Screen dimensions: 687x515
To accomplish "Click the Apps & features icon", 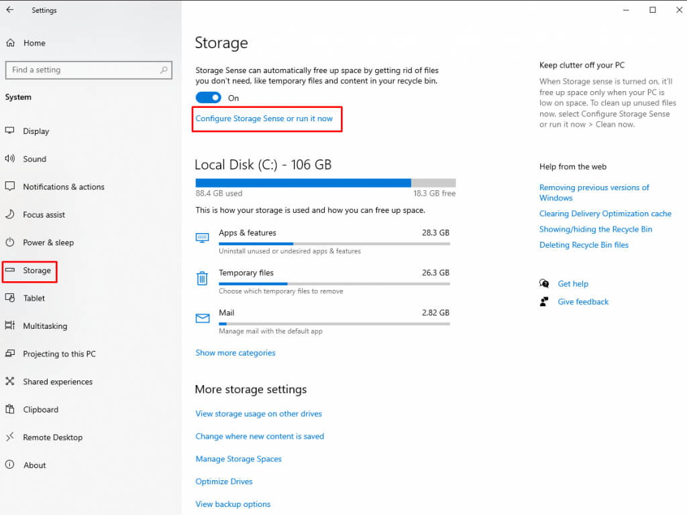I will tap(203, 238).
